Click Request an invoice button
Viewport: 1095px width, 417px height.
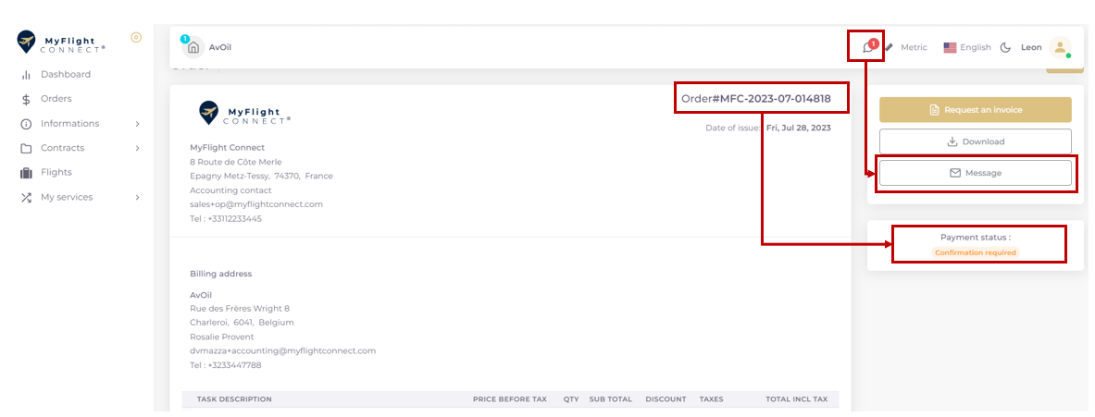click(x=975, y=110)
